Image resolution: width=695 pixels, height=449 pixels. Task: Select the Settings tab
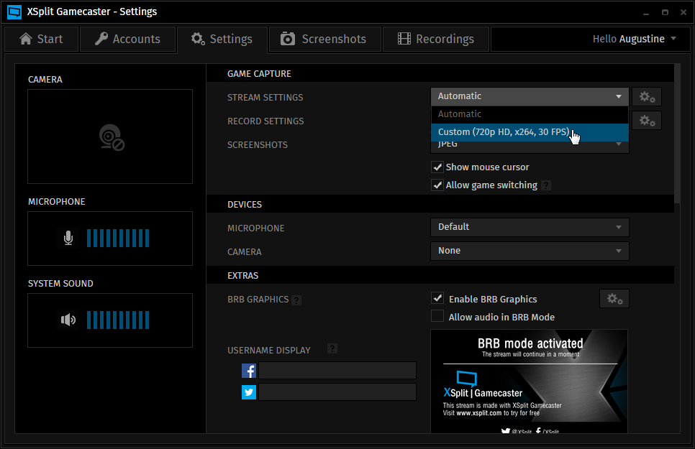(222, 39)
